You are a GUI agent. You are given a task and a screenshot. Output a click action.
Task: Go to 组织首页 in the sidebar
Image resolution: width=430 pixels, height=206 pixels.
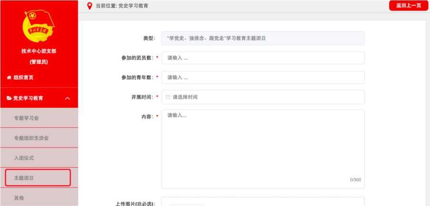coord(23,78)
